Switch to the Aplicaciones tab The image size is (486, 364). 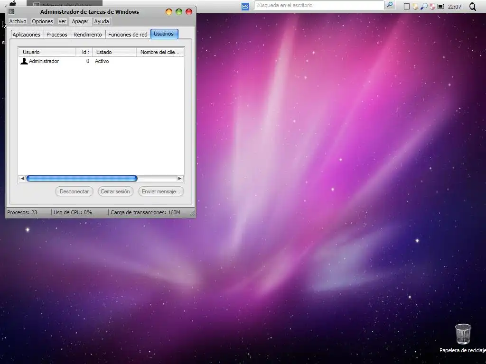click(x=27, y=35)
